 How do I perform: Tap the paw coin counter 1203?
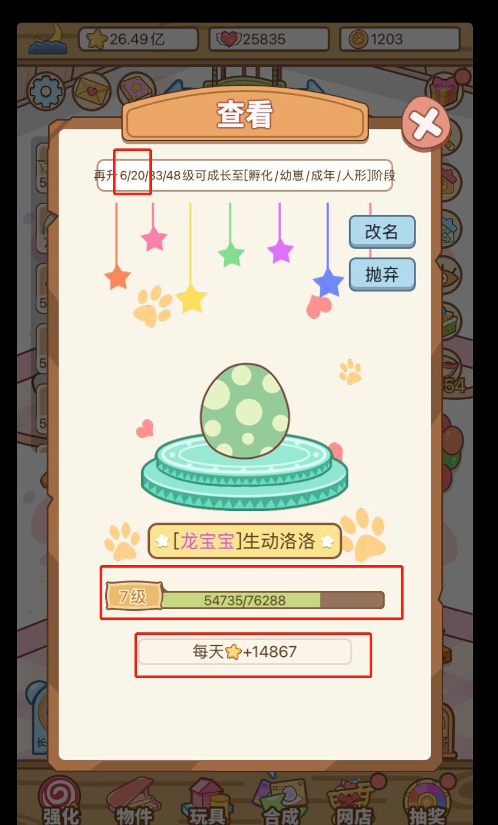(x=399, y=39)
